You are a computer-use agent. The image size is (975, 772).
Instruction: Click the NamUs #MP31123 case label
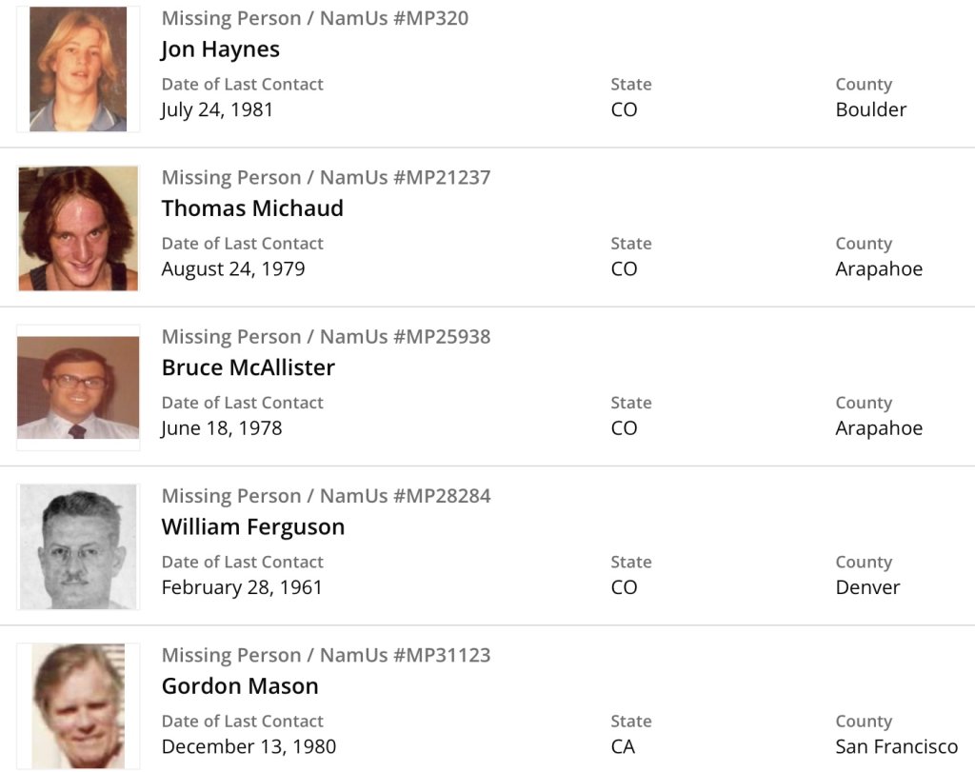point(326,655)
